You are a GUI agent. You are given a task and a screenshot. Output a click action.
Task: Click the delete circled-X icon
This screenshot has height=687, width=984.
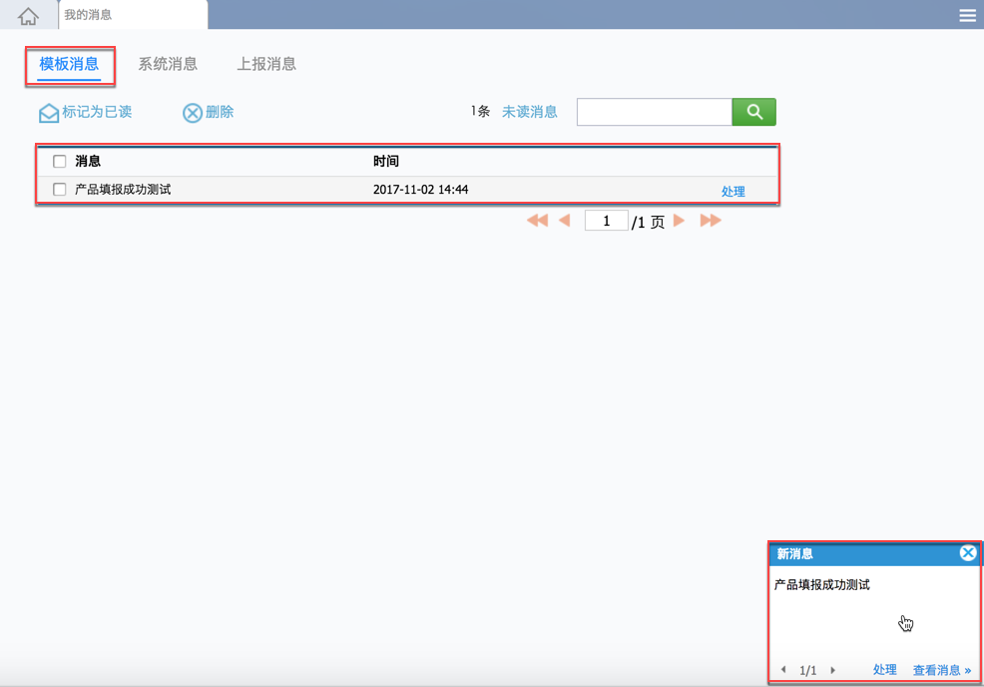[192, 113]
